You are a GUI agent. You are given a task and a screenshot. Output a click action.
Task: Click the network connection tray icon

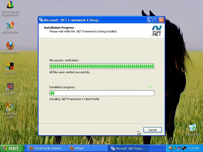179,148
